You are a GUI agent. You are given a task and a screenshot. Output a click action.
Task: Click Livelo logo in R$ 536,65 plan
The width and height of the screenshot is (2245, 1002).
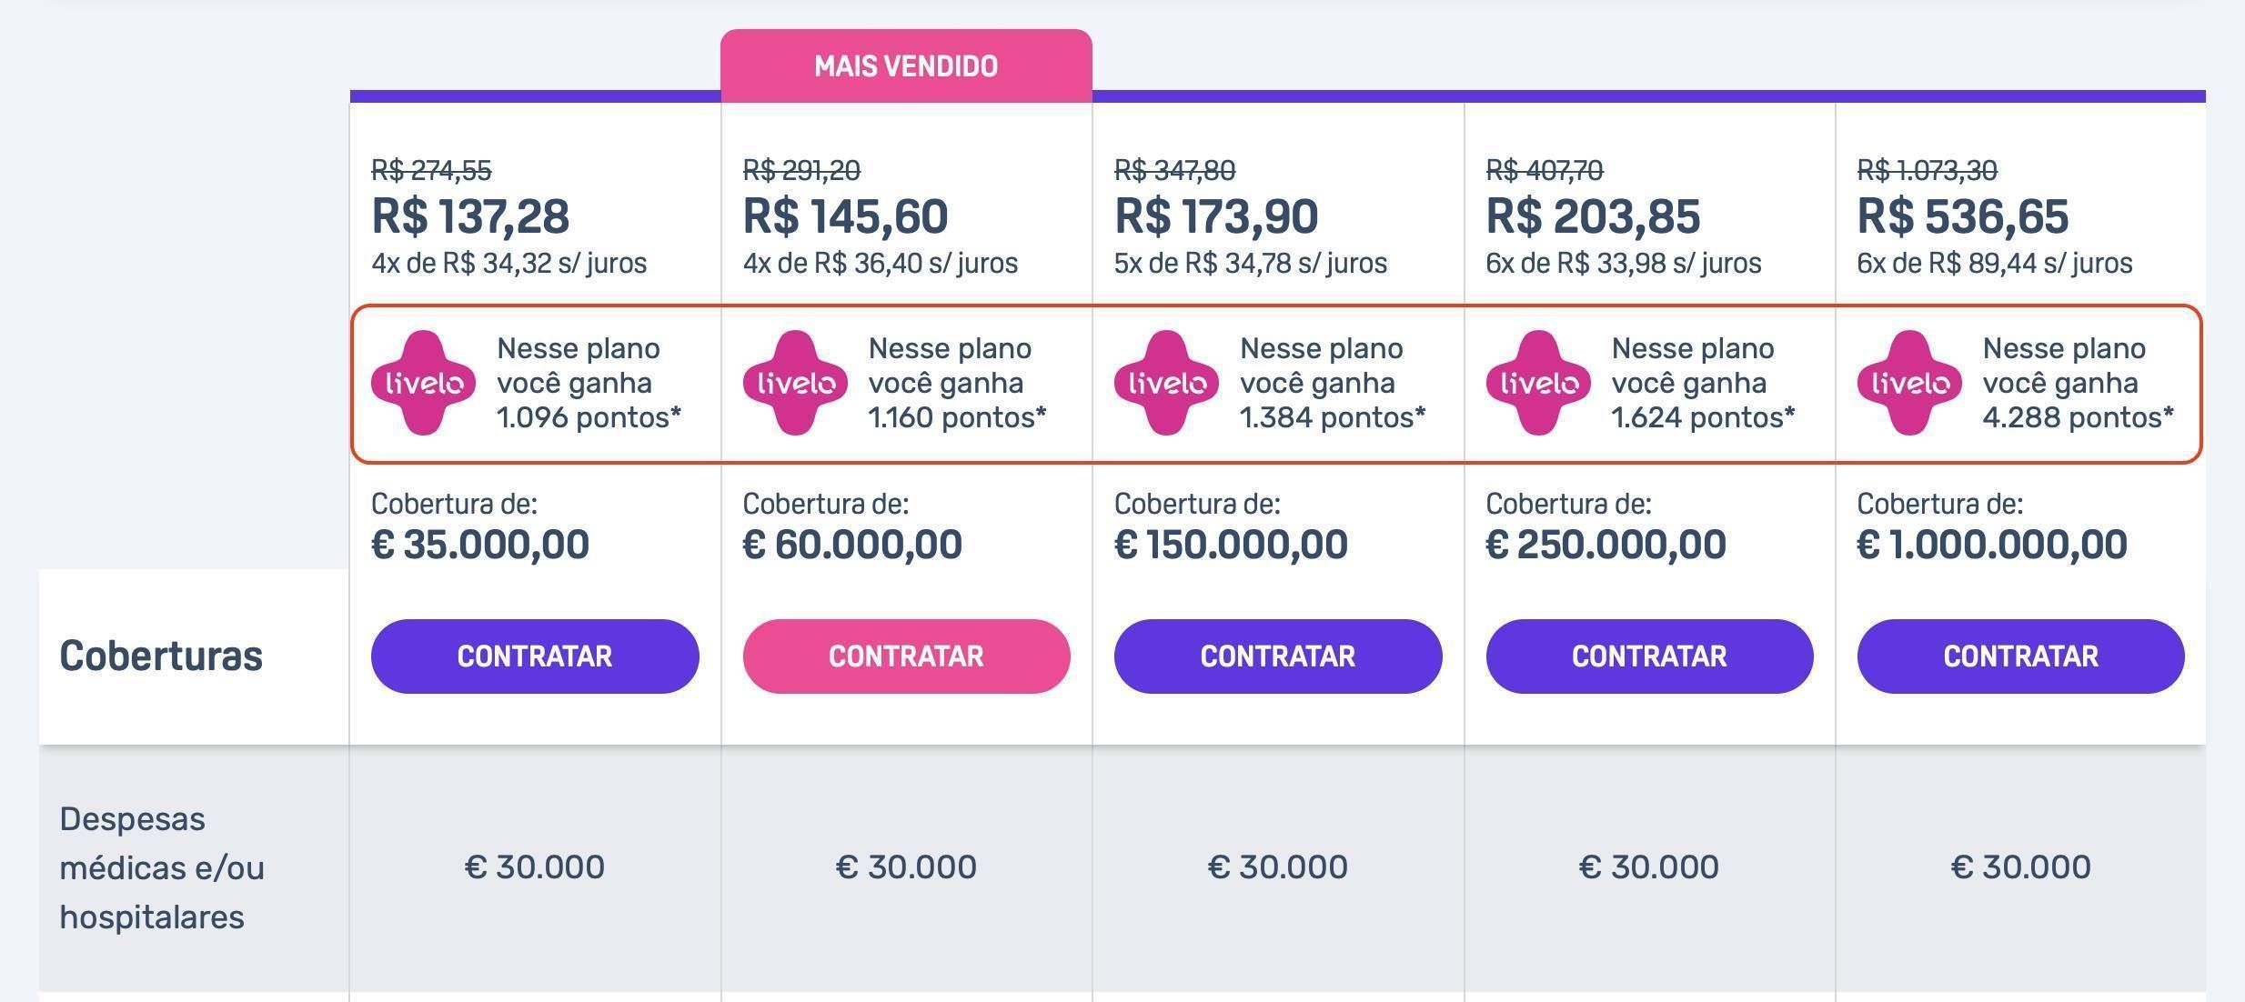click(1910, 383)
